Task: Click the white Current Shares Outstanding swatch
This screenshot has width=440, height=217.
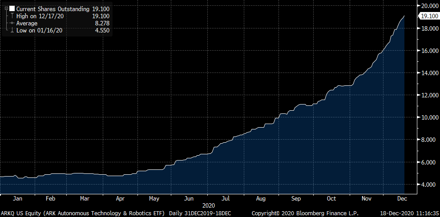Action: pos(12,9)
